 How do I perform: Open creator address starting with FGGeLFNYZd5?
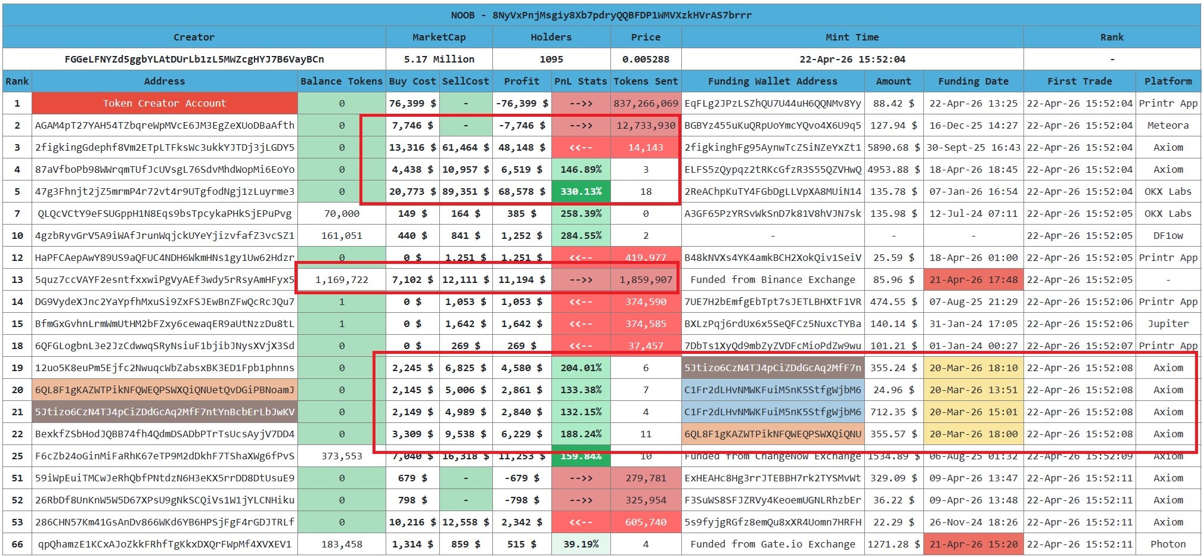click(194, 59)
